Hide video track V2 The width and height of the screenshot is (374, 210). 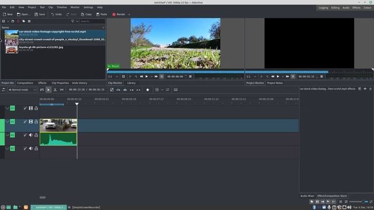[31, 108]
